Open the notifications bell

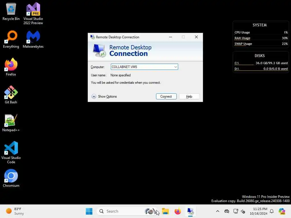(272, 211)
